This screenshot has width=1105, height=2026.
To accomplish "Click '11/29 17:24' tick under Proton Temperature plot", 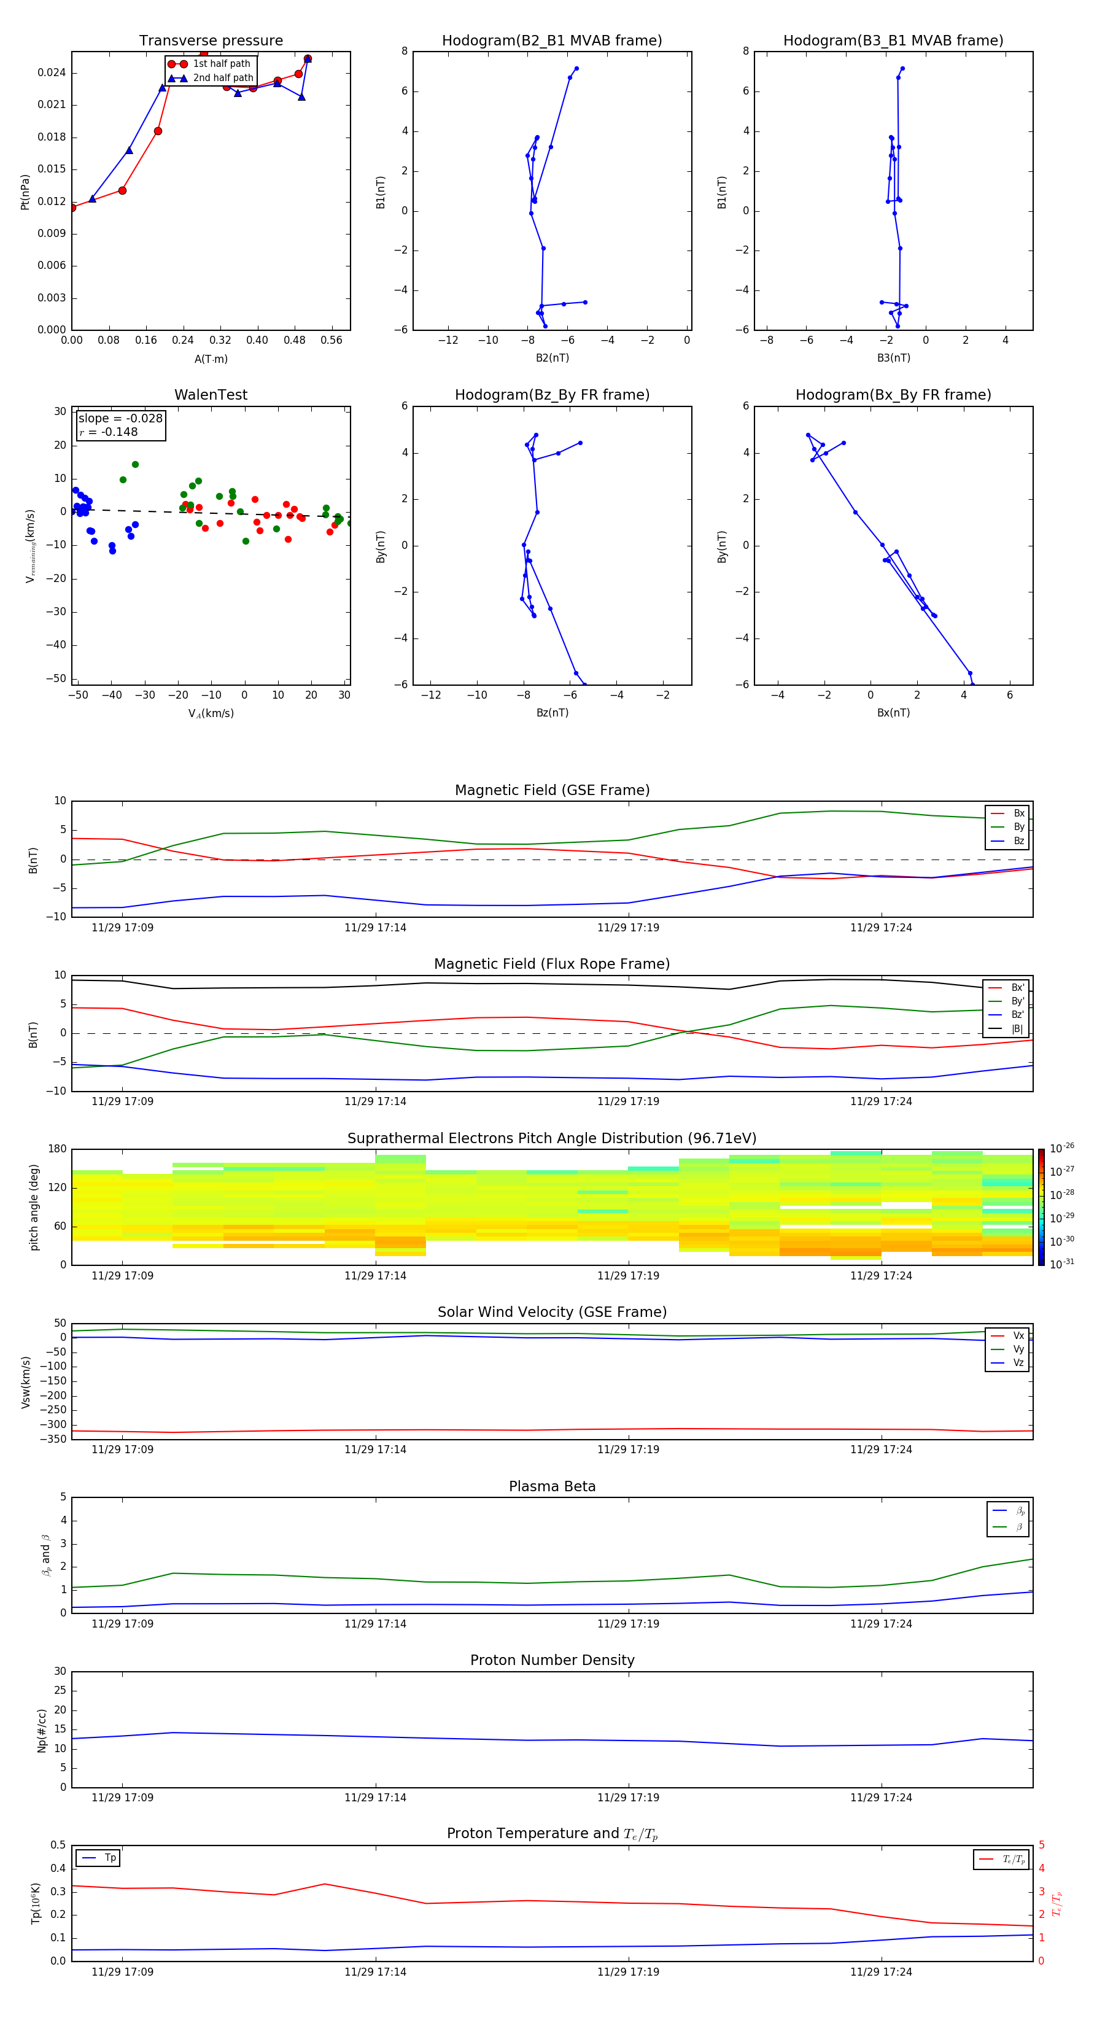I will pyautogui.click(x=881, y=1973).
